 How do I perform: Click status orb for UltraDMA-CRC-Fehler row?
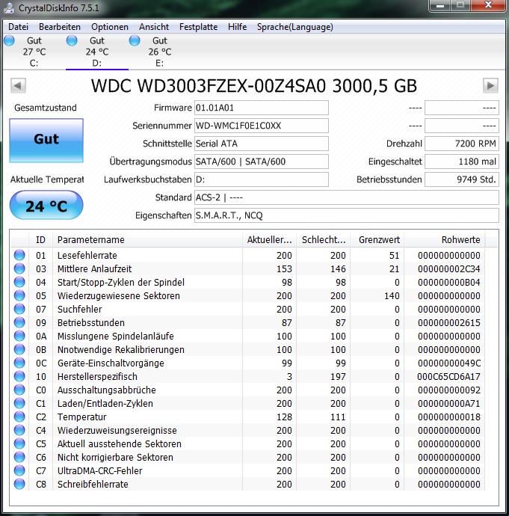click(19, 471)
